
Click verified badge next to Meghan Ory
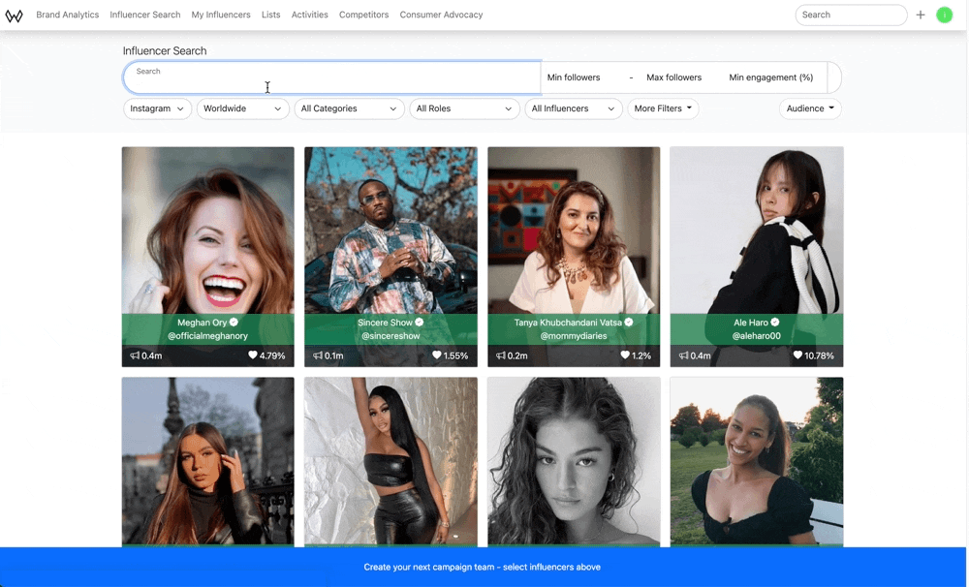234,322
